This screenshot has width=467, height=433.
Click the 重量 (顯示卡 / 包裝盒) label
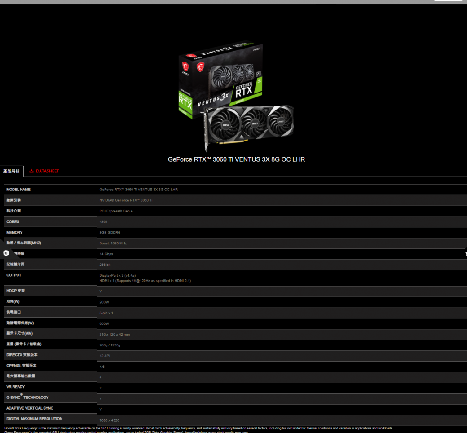[24, 344]
